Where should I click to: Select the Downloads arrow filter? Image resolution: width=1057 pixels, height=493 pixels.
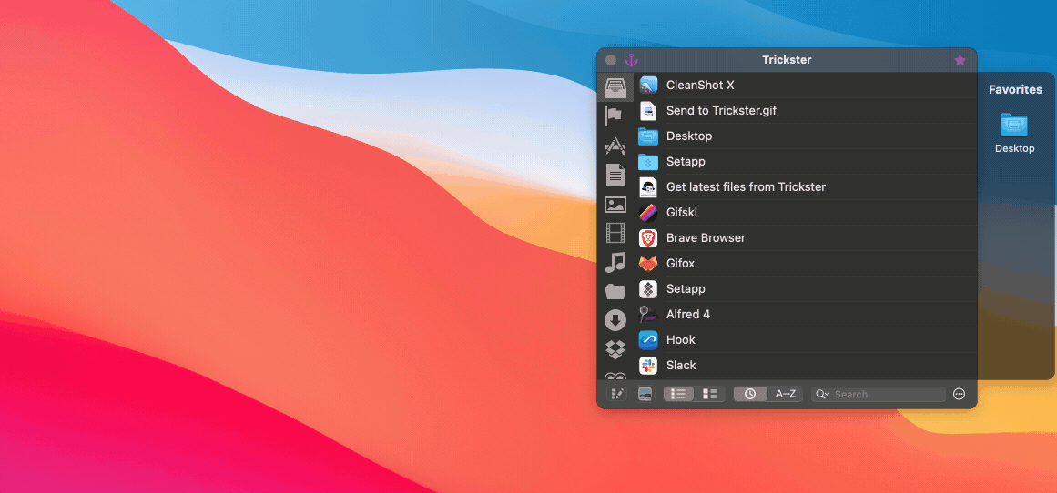tap(615, 320)
